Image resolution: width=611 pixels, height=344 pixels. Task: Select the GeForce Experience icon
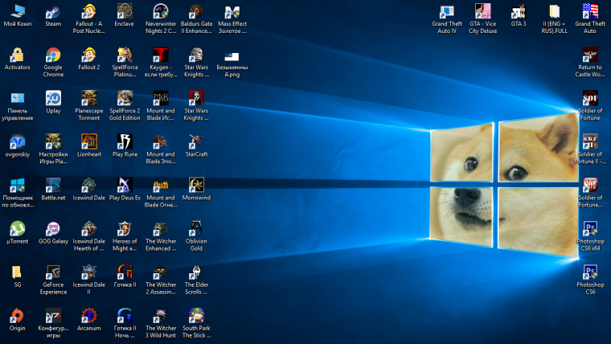pyautogui.click(x=53, y=272)
